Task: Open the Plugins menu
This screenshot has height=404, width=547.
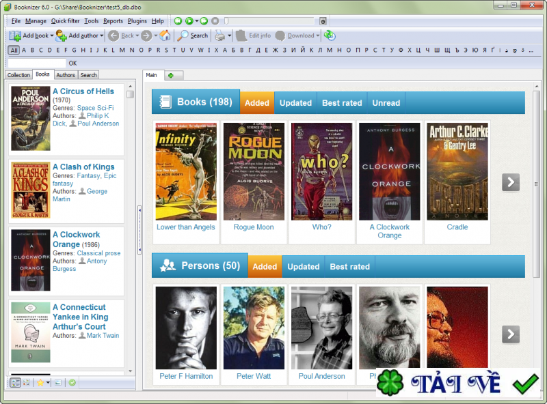Action: coord(137,20)
